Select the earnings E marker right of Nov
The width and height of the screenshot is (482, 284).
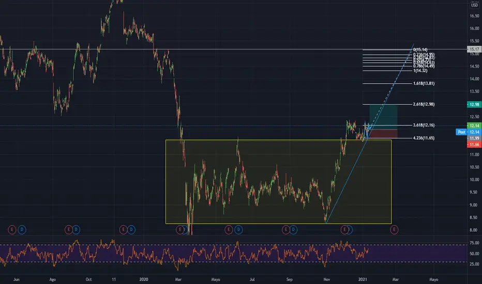(x=344, y=229)
